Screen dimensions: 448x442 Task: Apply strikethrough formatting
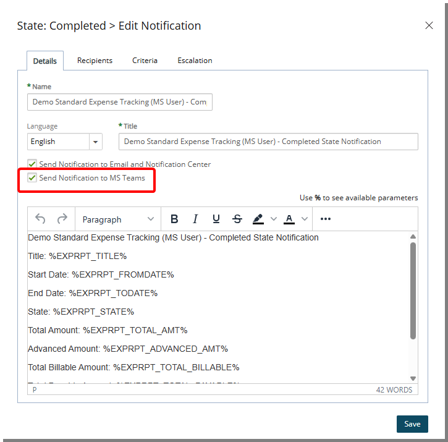[x=237, y=219]
